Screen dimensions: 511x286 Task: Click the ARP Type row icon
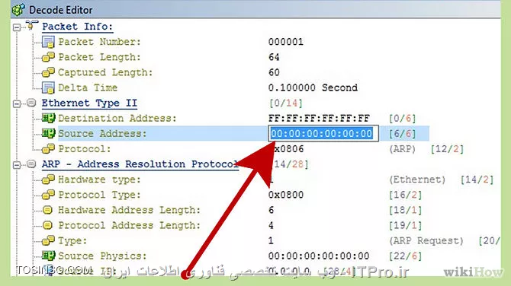click(x=48, y=240)
